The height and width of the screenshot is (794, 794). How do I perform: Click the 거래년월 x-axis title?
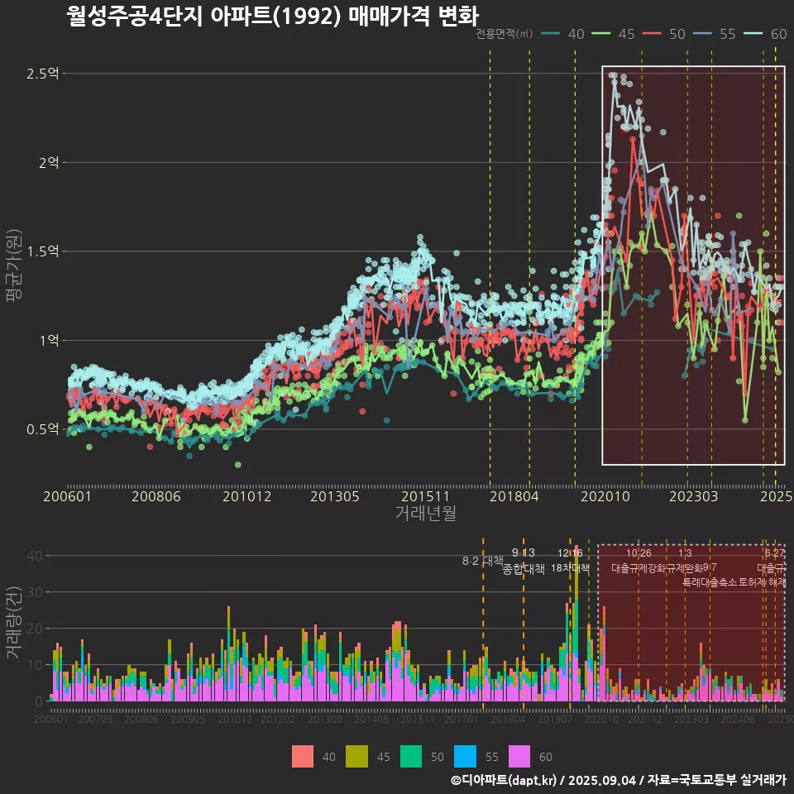point(425,514)
